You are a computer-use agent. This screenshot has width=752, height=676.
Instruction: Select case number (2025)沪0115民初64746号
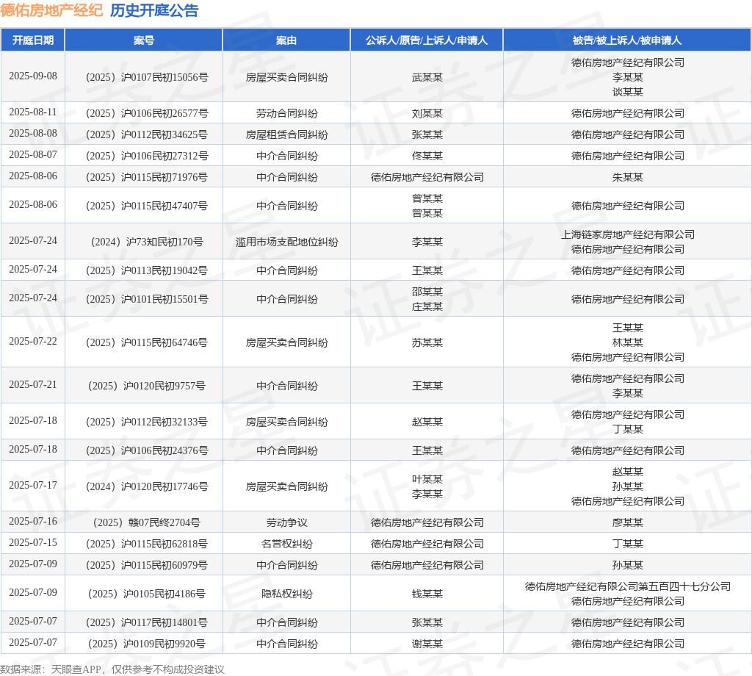pos(147,342)
